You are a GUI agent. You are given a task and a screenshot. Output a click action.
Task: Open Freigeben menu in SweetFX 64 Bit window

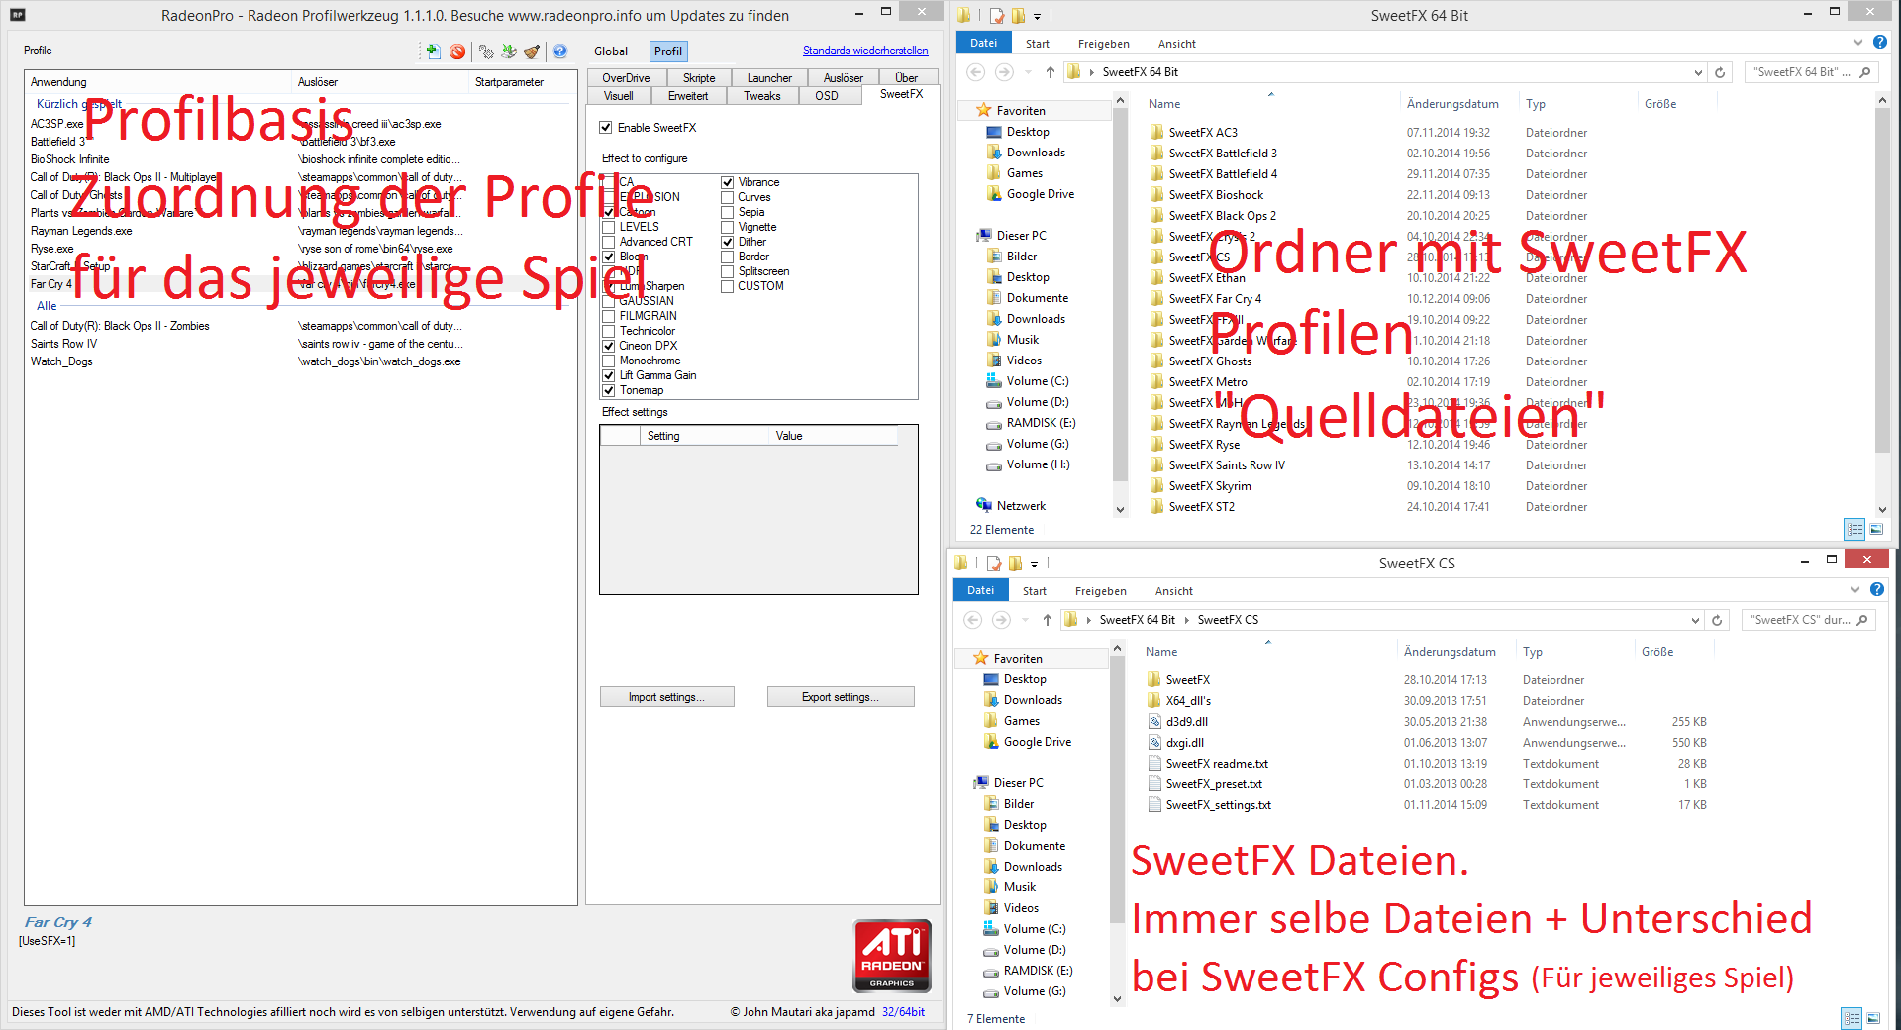1103,44
